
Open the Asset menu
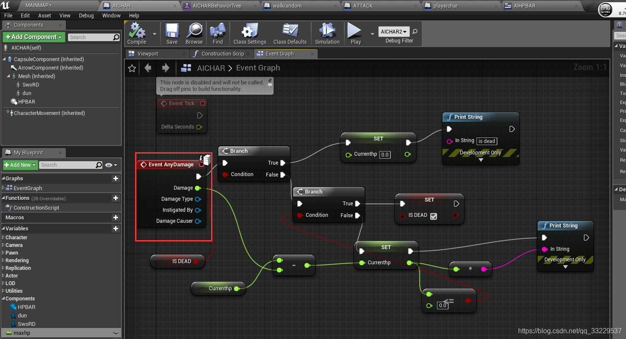coord(45,16)
